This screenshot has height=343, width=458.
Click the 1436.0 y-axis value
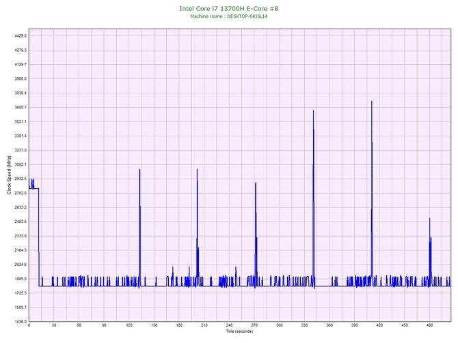tap(21, 321)
